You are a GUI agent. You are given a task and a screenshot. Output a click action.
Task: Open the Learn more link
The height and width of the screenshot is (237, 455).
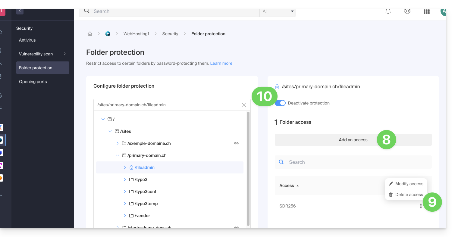(x=221, y=63)
